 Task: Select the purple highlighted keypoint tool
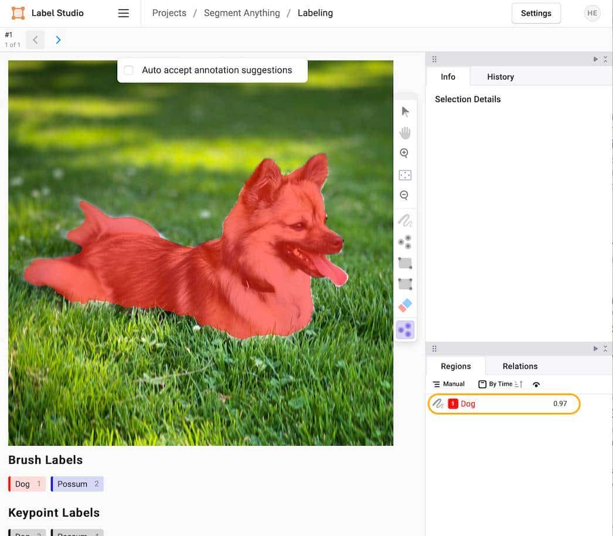[405, 330]
